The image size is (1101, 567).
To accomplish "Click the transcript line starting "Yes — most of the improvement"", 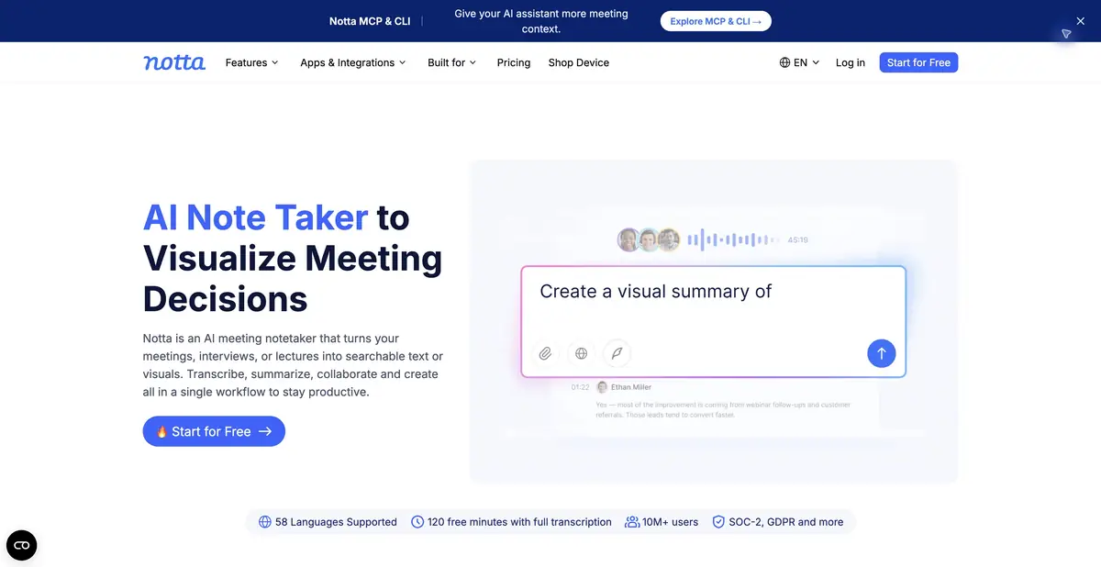I will pos(723,409).
